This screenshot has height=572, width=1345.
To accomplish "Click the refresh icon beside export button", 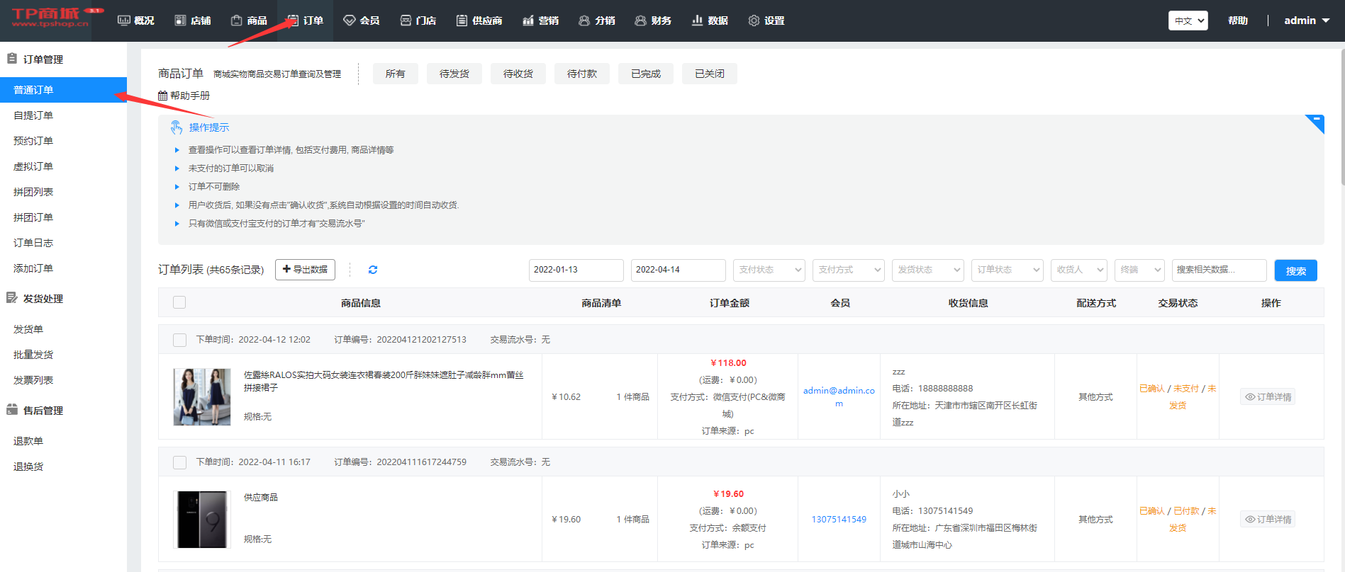I will pos(373,270).
